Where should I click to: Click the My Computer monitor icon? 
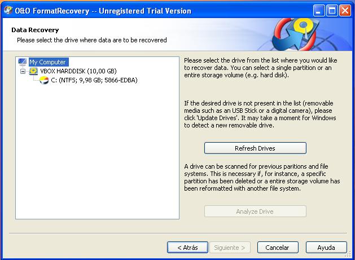tap(22, 62)
